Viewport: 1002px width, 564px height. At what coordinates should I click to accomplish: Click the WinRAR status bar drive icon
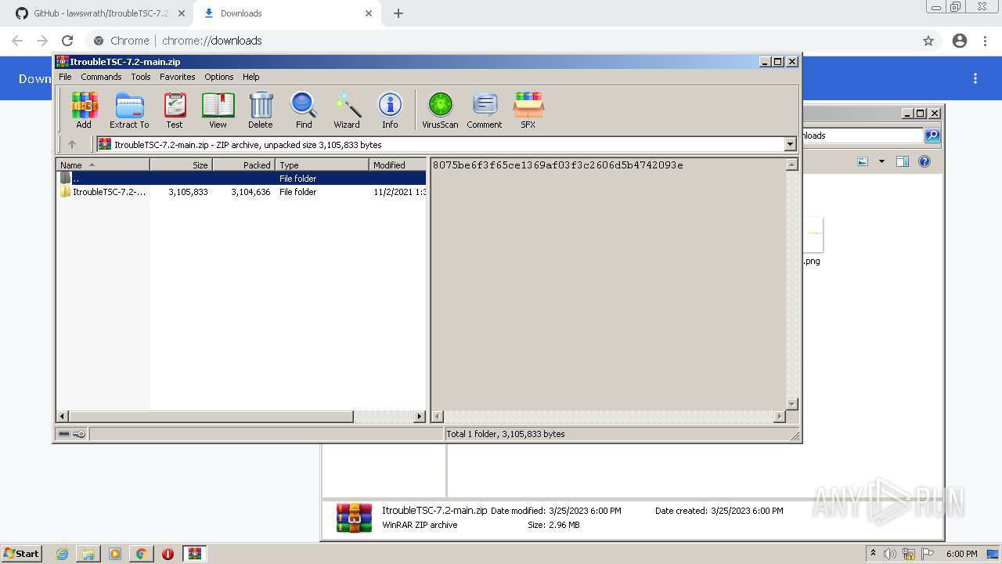[x=64, y=434]
